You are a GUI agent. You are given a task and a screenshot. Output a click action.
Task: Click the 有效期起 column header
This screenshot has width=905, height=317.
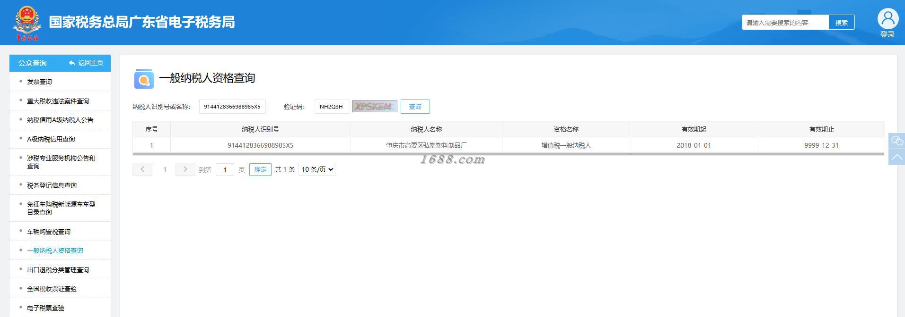(x=694, y=129)
